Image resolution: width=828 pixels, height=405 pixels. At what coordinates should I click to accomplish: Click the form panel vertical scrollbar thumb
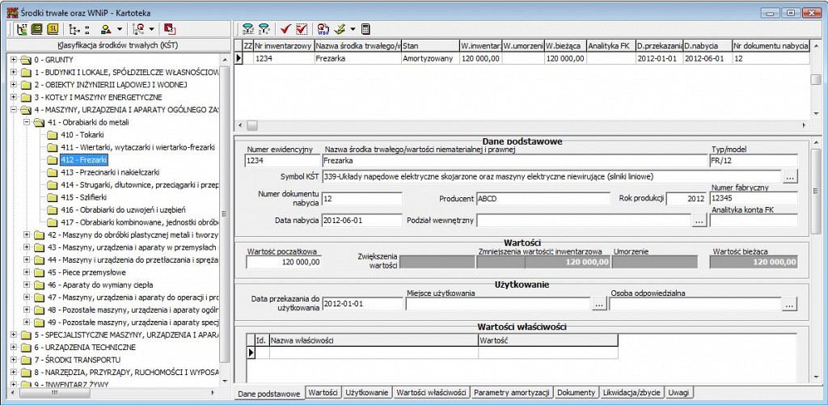tap(817, 190)
